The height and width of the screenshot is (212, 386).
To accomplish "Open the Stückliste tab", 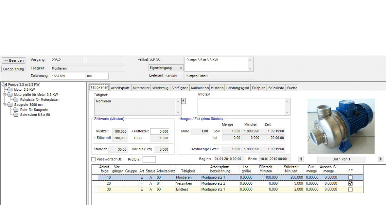I will [276, 88].
